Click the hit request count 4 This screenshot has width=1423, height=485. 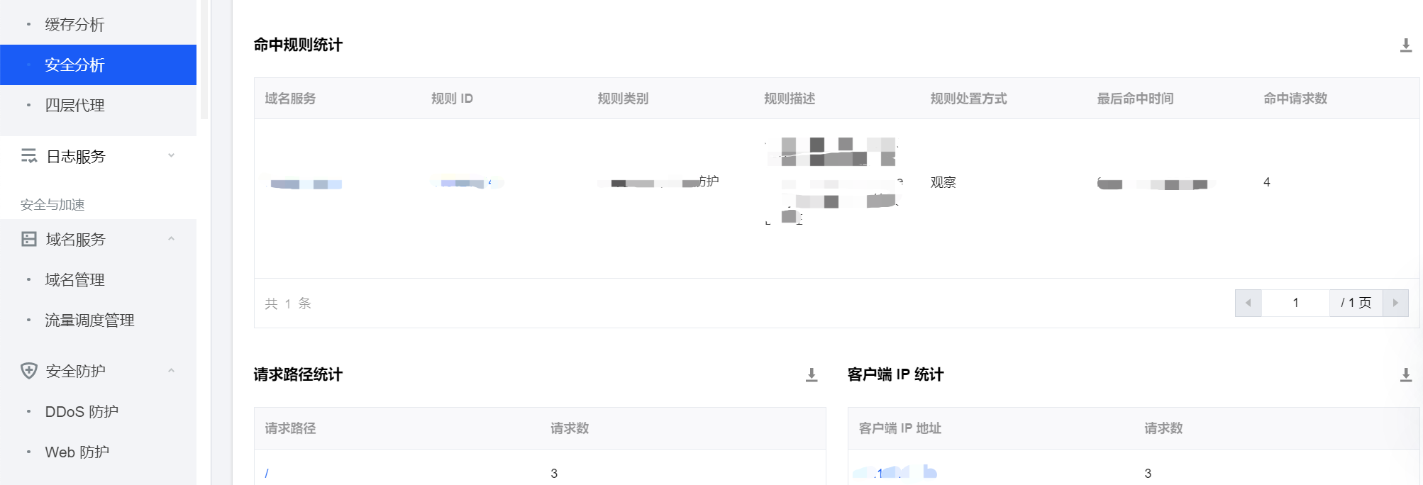(1266, 182)
